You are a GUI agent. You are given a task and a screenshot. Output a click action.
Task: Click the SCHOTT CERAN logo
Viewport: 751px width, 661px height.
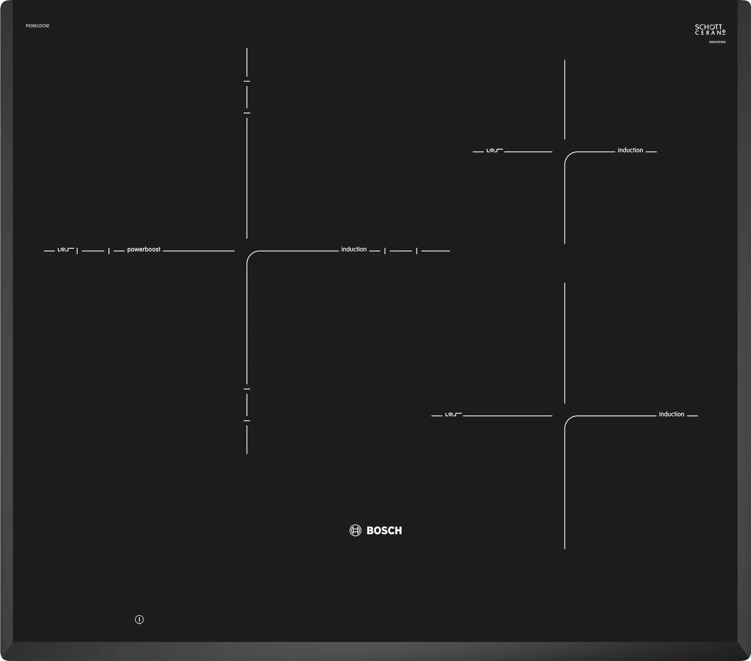pyautogui.click(x=710, y=30)
